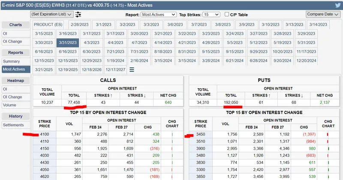Click the 4030 call strike row
The width and height of the screenshot is (343, 180).
(108, 155)
